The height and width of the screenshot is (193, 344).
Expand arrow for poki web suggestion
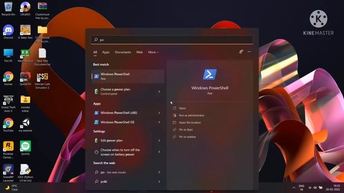coord(159,182)
